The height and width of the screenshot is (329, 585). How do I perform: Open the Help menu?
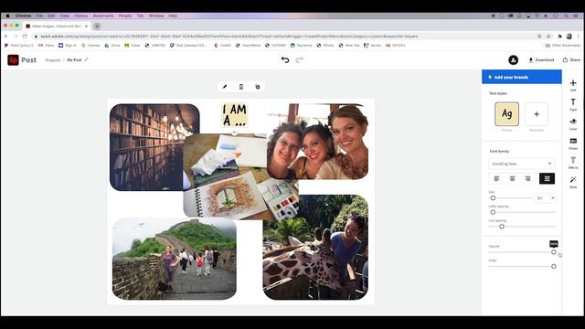pos(173,16)
